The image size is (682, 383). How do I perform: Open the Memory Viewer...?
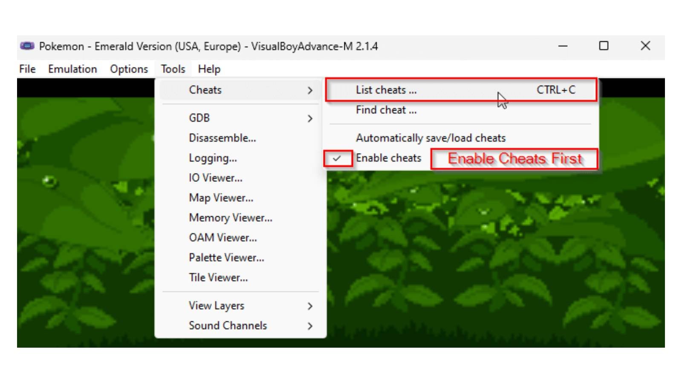240,218
